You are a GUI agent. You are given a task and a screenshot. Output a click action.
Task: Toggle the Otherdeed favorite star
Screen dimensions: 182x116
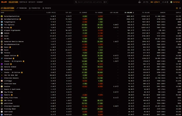coord(14,58)
